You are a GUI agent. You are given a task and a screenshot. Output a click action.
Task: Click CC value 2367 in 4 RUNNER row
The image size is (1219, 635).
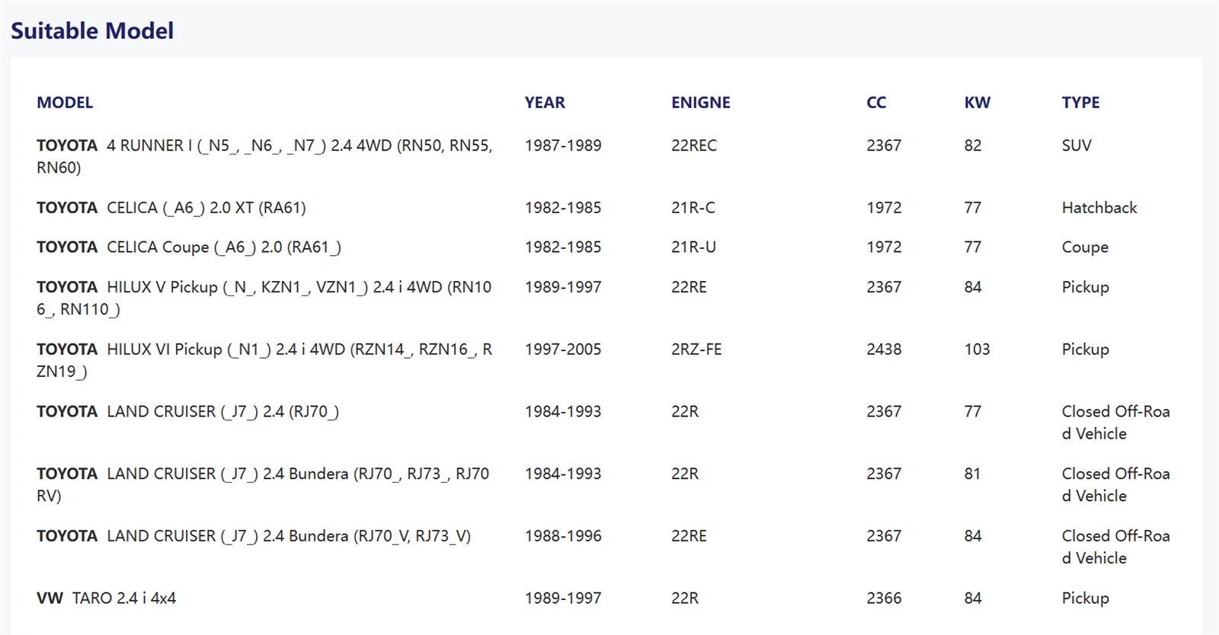click(884, 145)
